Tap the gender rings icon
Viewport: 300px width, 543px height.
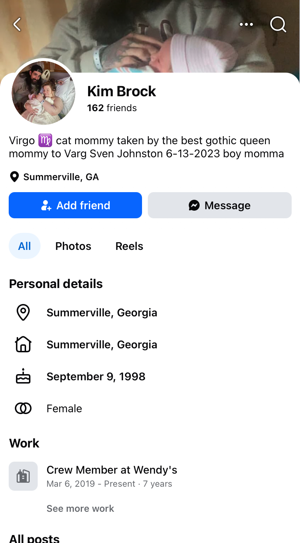pos(23,408)
